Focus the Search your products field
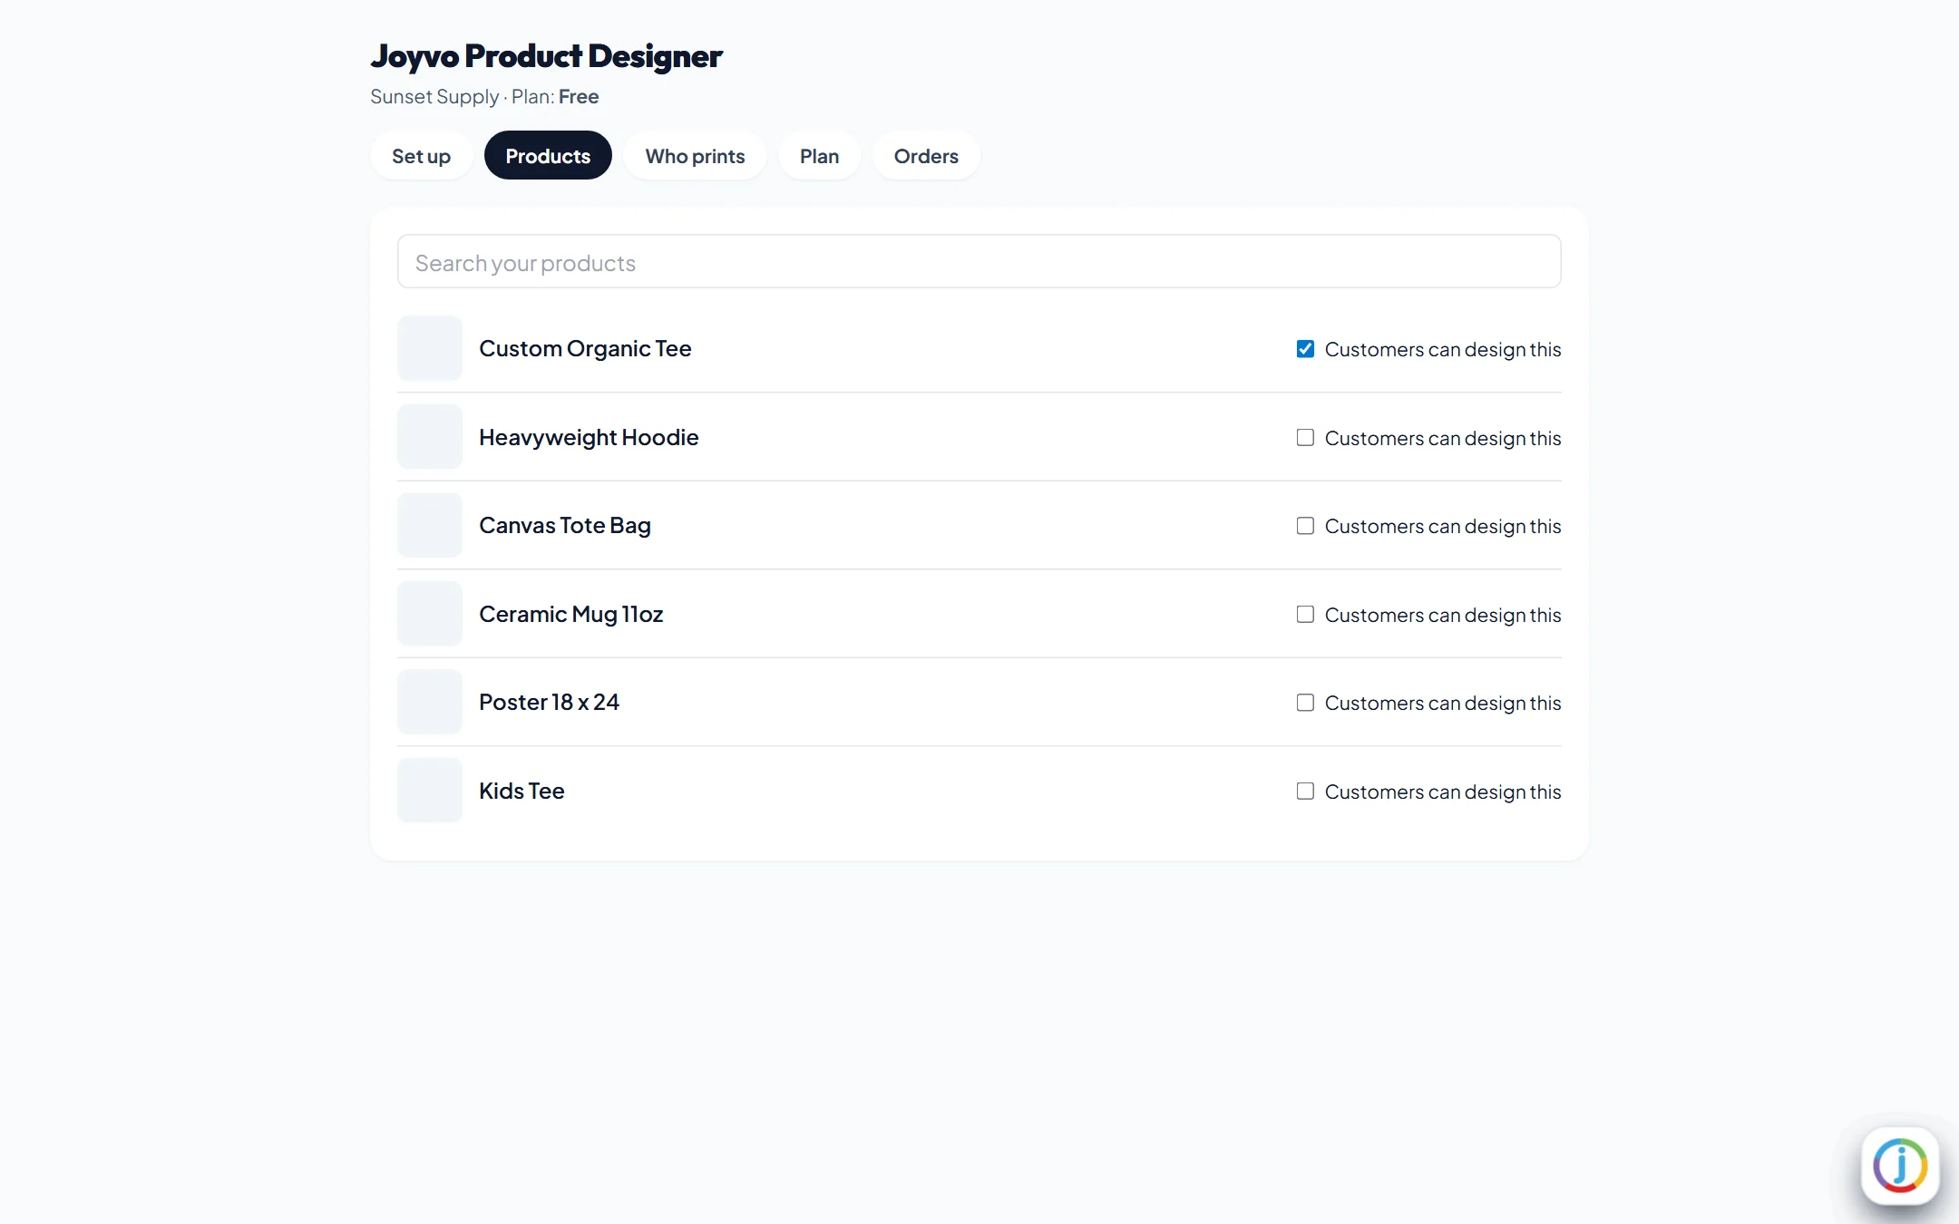 click(x=979, y=262)
